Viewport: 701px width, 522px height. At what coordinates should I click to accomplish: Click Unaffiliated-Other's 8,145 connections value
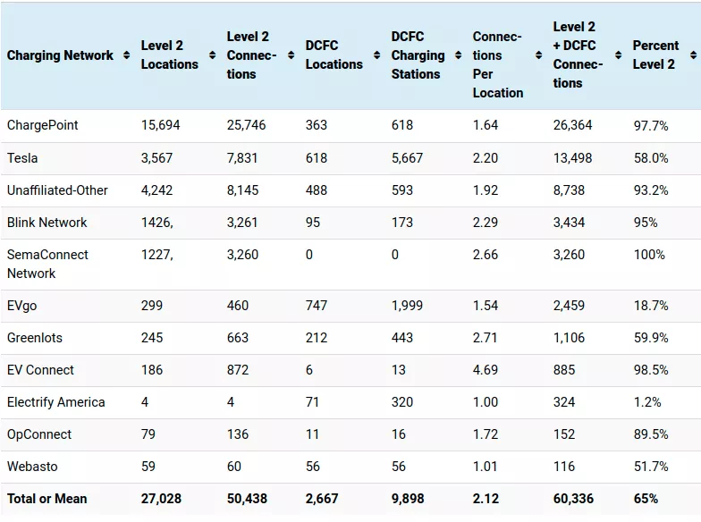(x=242, y=189)
